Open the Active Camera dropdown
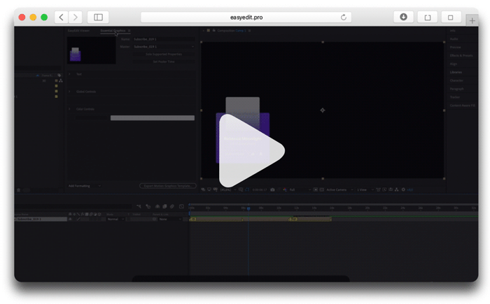Screen dimensions: 490x304 [x=339, y=190]
